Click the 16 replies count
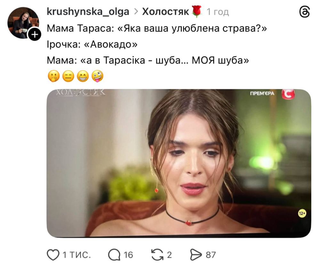Screen dimensions: 320x264 128,255
